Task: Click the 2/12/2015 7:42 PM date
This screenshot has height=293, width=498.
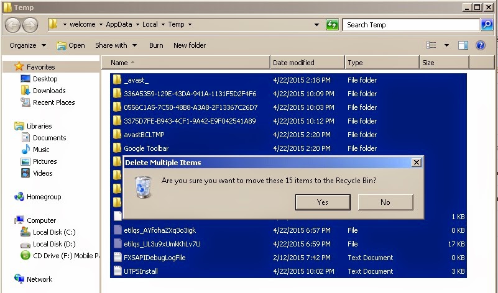Action: (302, 258)
